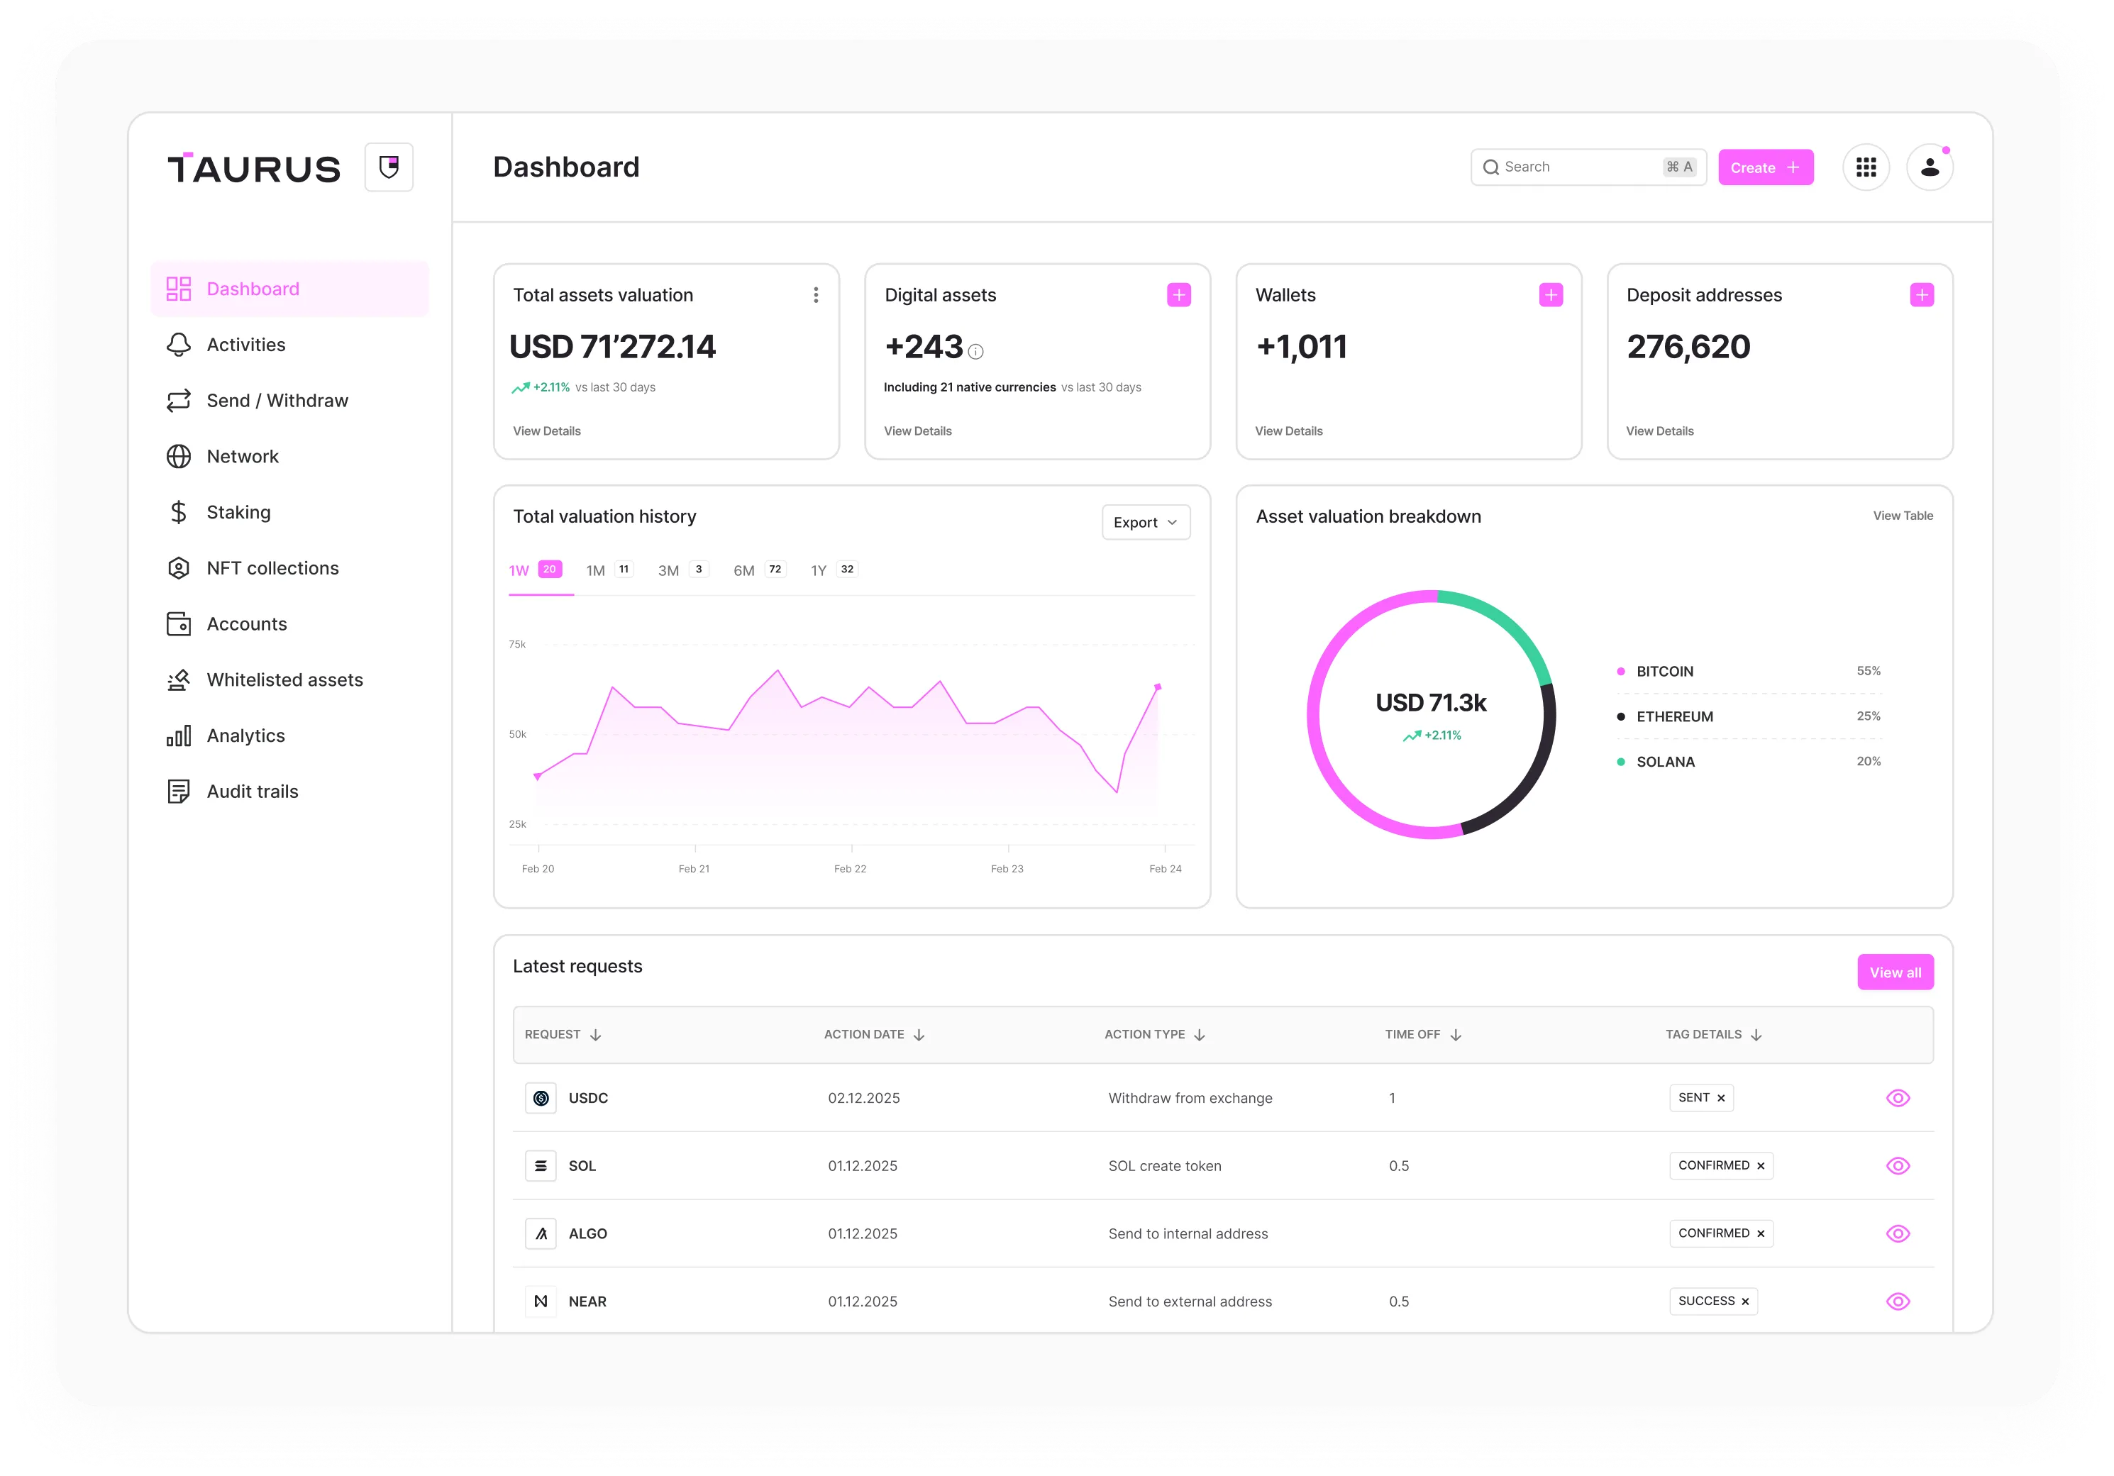Click plus icon on Digital assets card
Viewport: 2114px width, 1476px height.
click(1178, 294)
